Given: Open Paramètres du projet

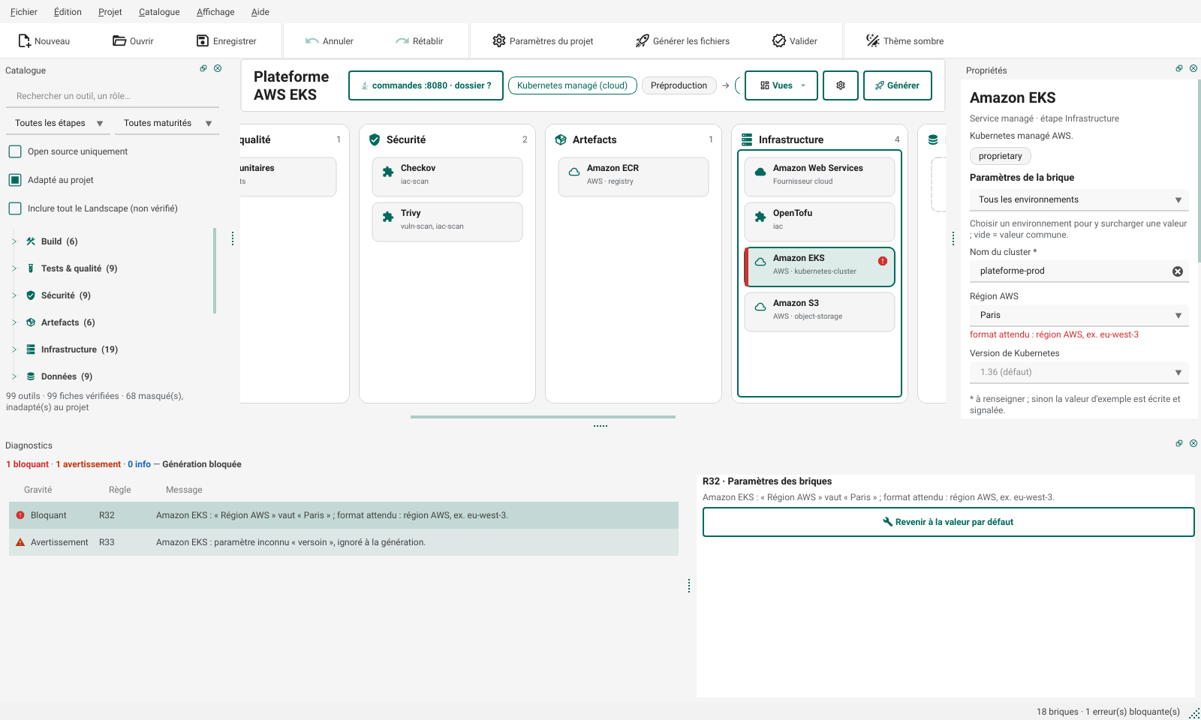Looking at the screenshot, I should pos(543,41).
